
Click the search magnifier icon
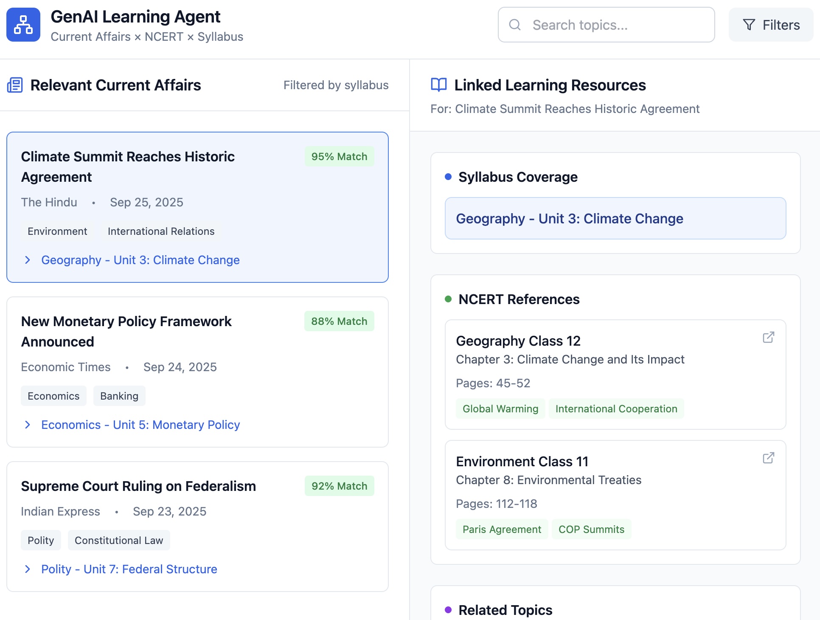coord(514,25)
